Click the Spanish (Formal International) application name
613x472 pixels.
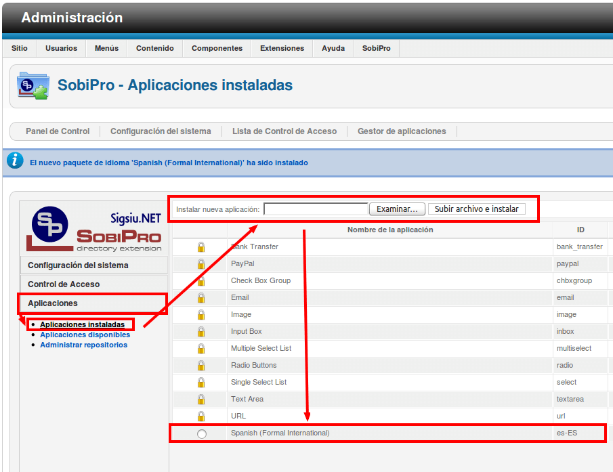pyautogui.click(x=280, y=433)
